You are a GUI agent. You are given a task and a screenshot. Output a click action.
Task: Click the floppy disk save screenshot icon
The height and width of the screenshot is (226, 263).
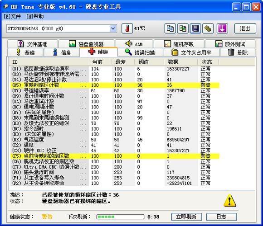(x=195, y=28)
